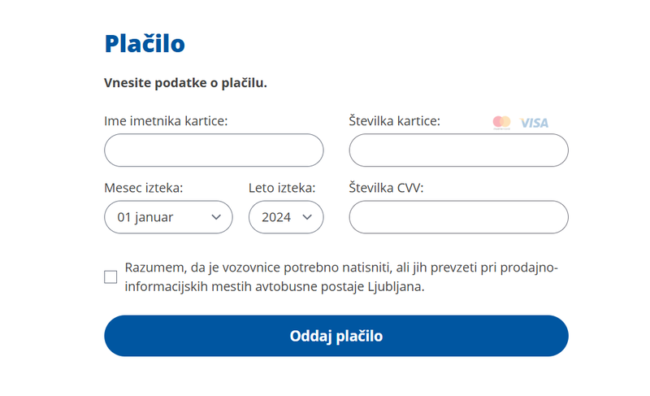Click the Mastercard logo icon
Image resolution: width=650 pixels, height=396 pixels.
pyautogui.click(x=501, y=123)
